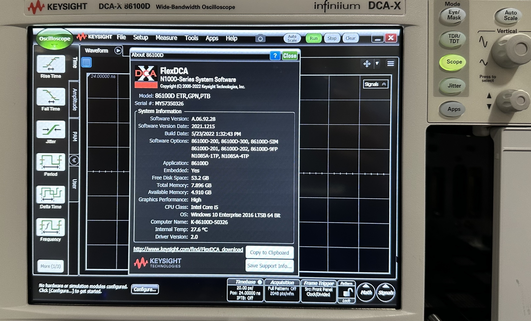Collapse the measurement sidebar with chevron
The width and height of the screenshot is (531, 321).
click(74, 160)
